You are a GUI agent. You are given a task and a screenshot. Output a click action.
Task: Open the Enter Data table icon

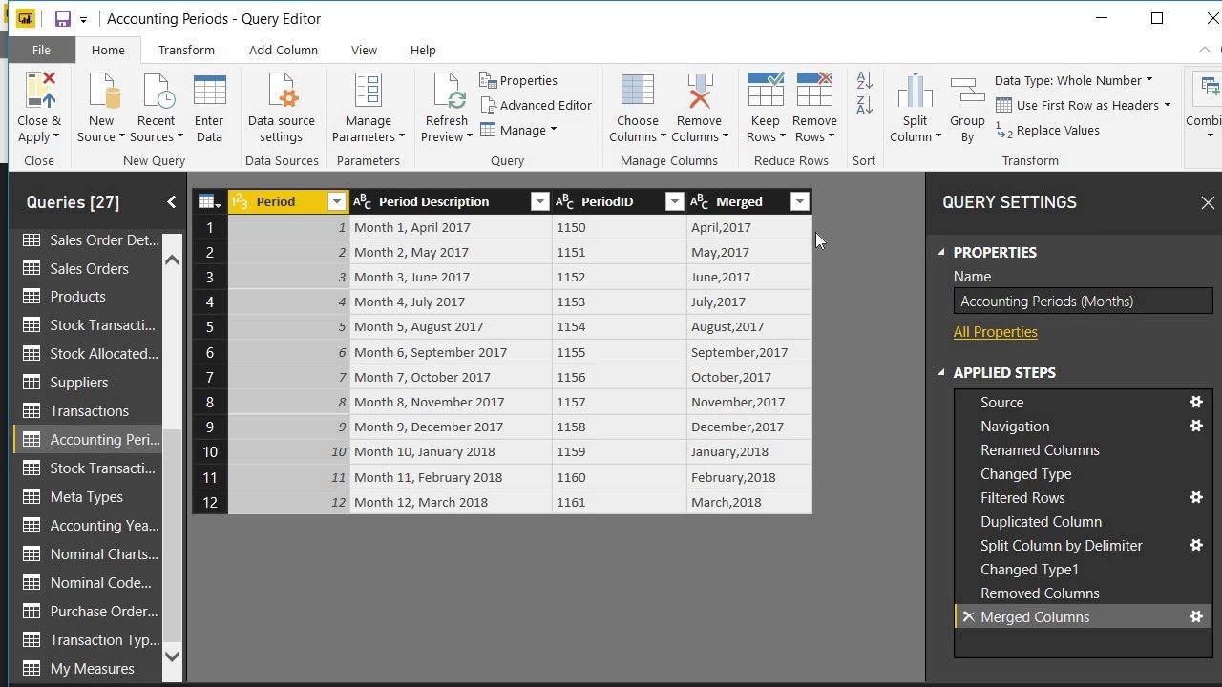(x=209, y=92)
